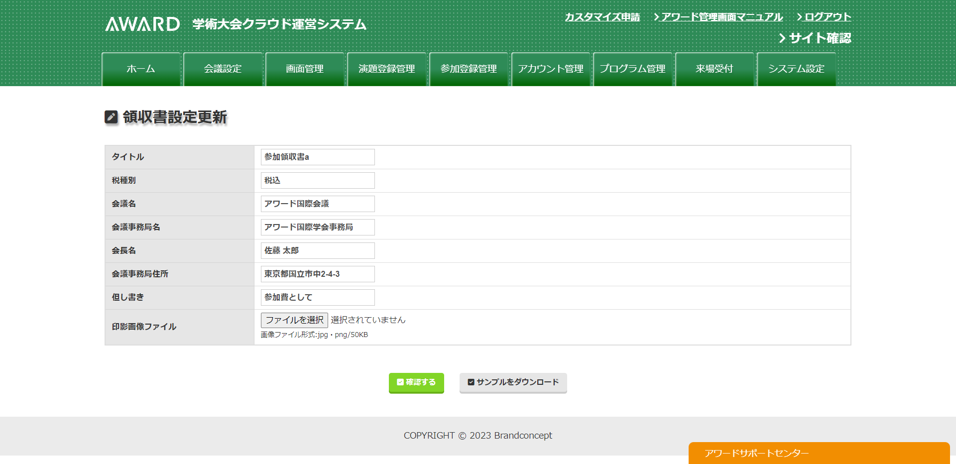This screenshot has height=464, width=956.
Task: Click the 領収書設定更新 heading
Action: coord(175,117)
